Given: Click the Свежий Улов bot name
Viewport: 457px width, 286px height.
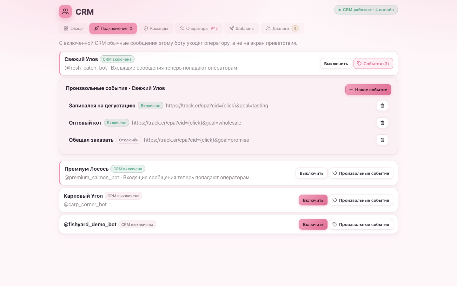Looking at the screenshot, I should point(81,59).
